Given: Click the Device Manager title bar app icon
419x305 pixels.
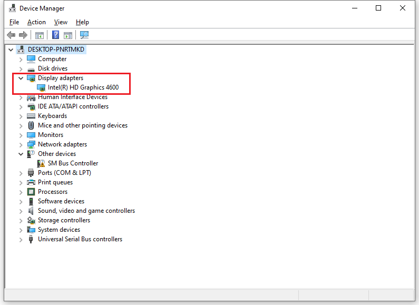Looking at the screenshot, I should pyautogui.click(x=12, y=8).
